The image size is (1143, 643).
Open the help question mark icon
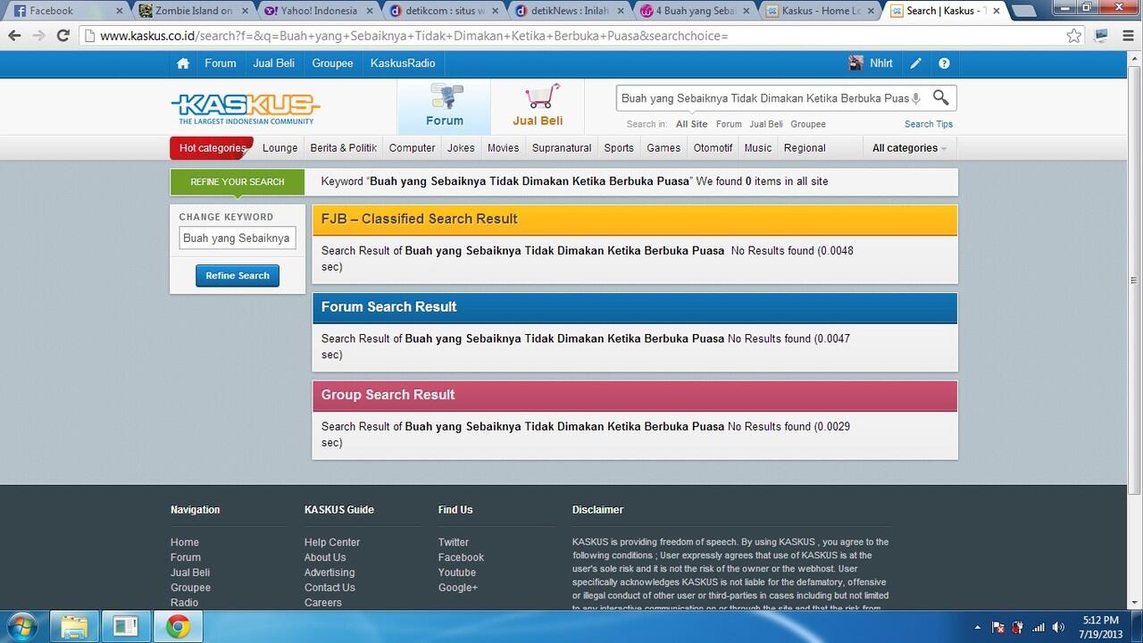pos(944,63)
